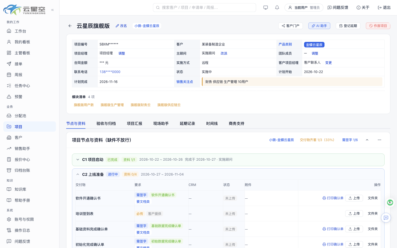Click the AI 助手 button
The height and width of the screenshot is (248, 397).
(319, 26)
